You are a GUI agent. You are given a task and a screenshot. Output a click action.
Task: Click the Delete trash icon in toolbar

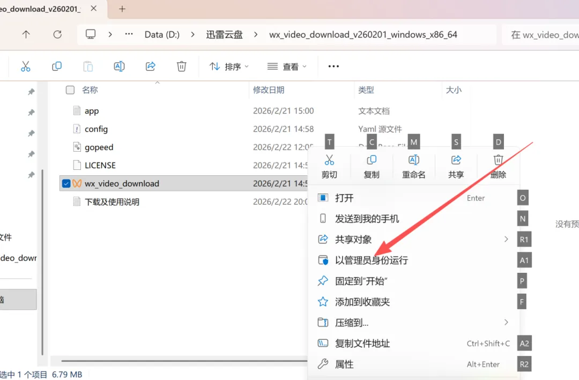181,66
